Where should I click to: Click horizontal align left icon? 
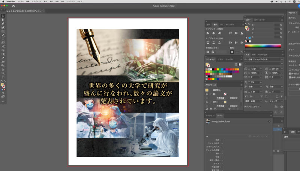208,33
